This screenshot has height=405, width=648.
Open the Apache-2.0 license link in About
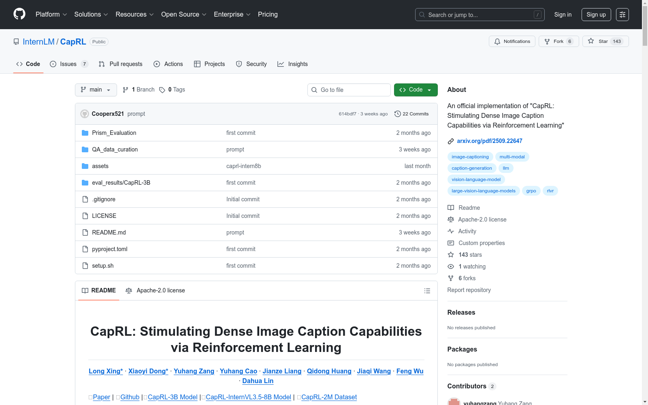[477, 220]
